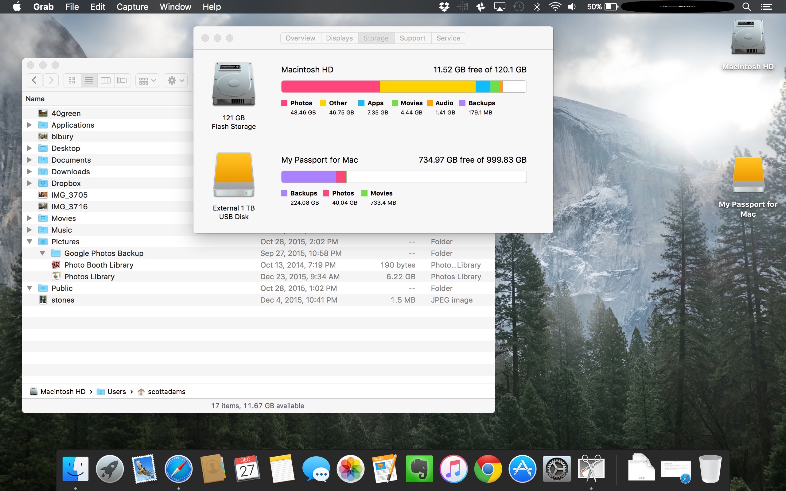Viewport: 786px width, 491px height.
Task: Switch Finder to Cover Flow view
Action: tap(123, 80)
